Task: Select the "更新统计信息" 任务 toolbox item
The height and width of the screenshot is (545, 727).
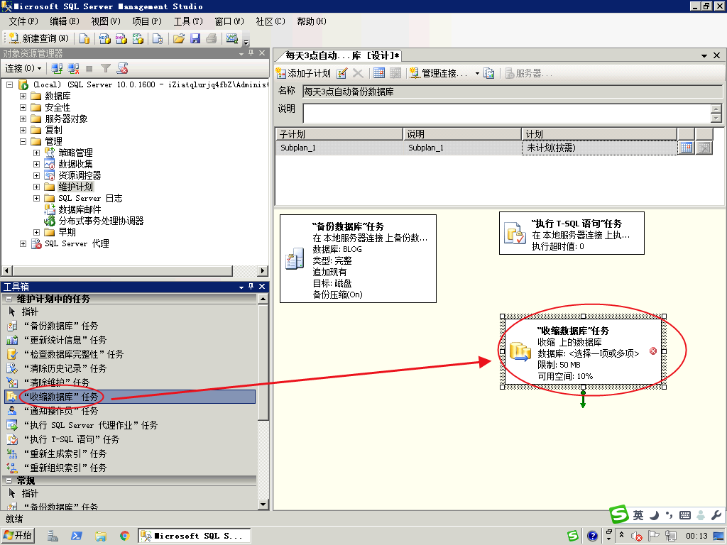Action: pos(130,340)
